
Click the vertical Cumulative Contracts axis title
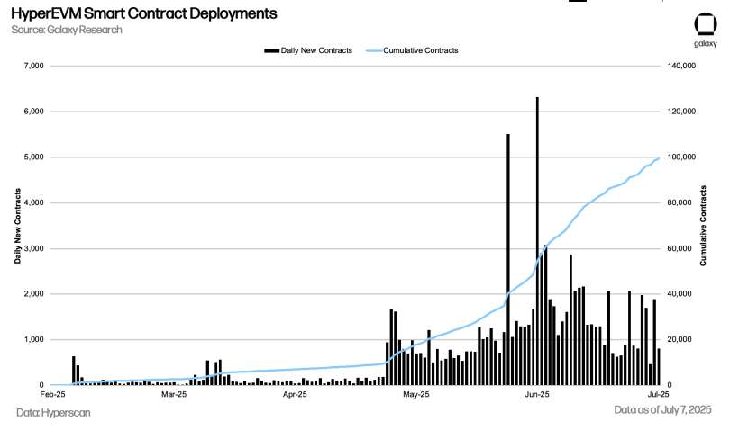point(703,226)
